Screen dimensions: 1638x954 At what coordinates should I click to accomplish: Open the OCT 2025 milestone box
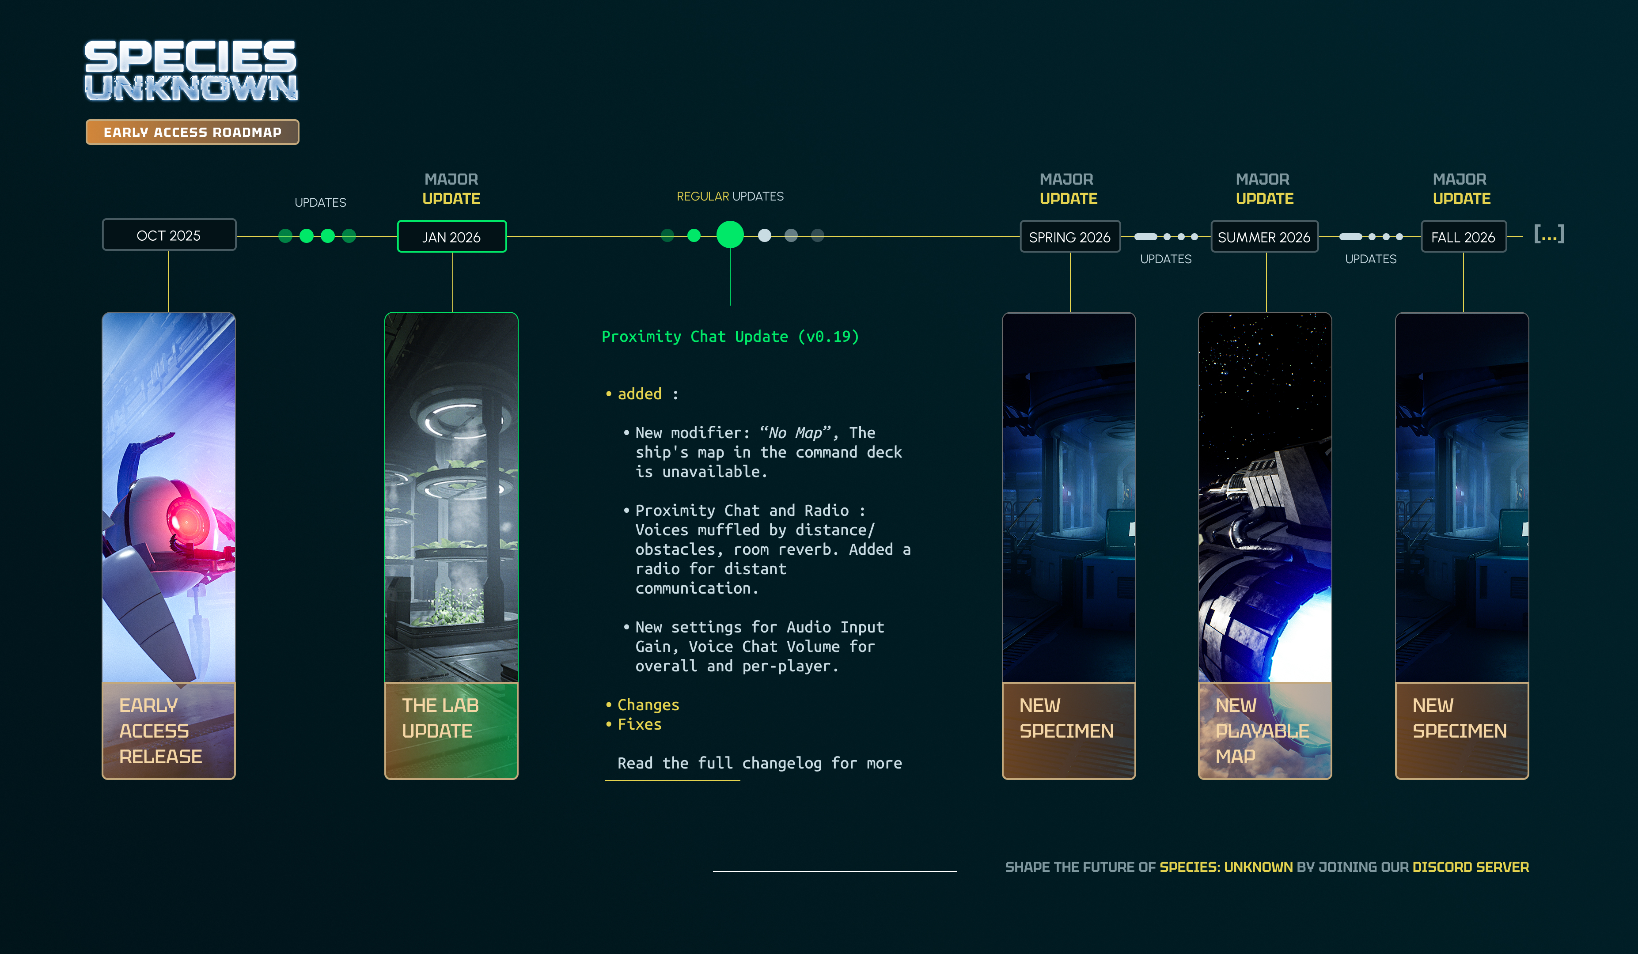[169, 235]
